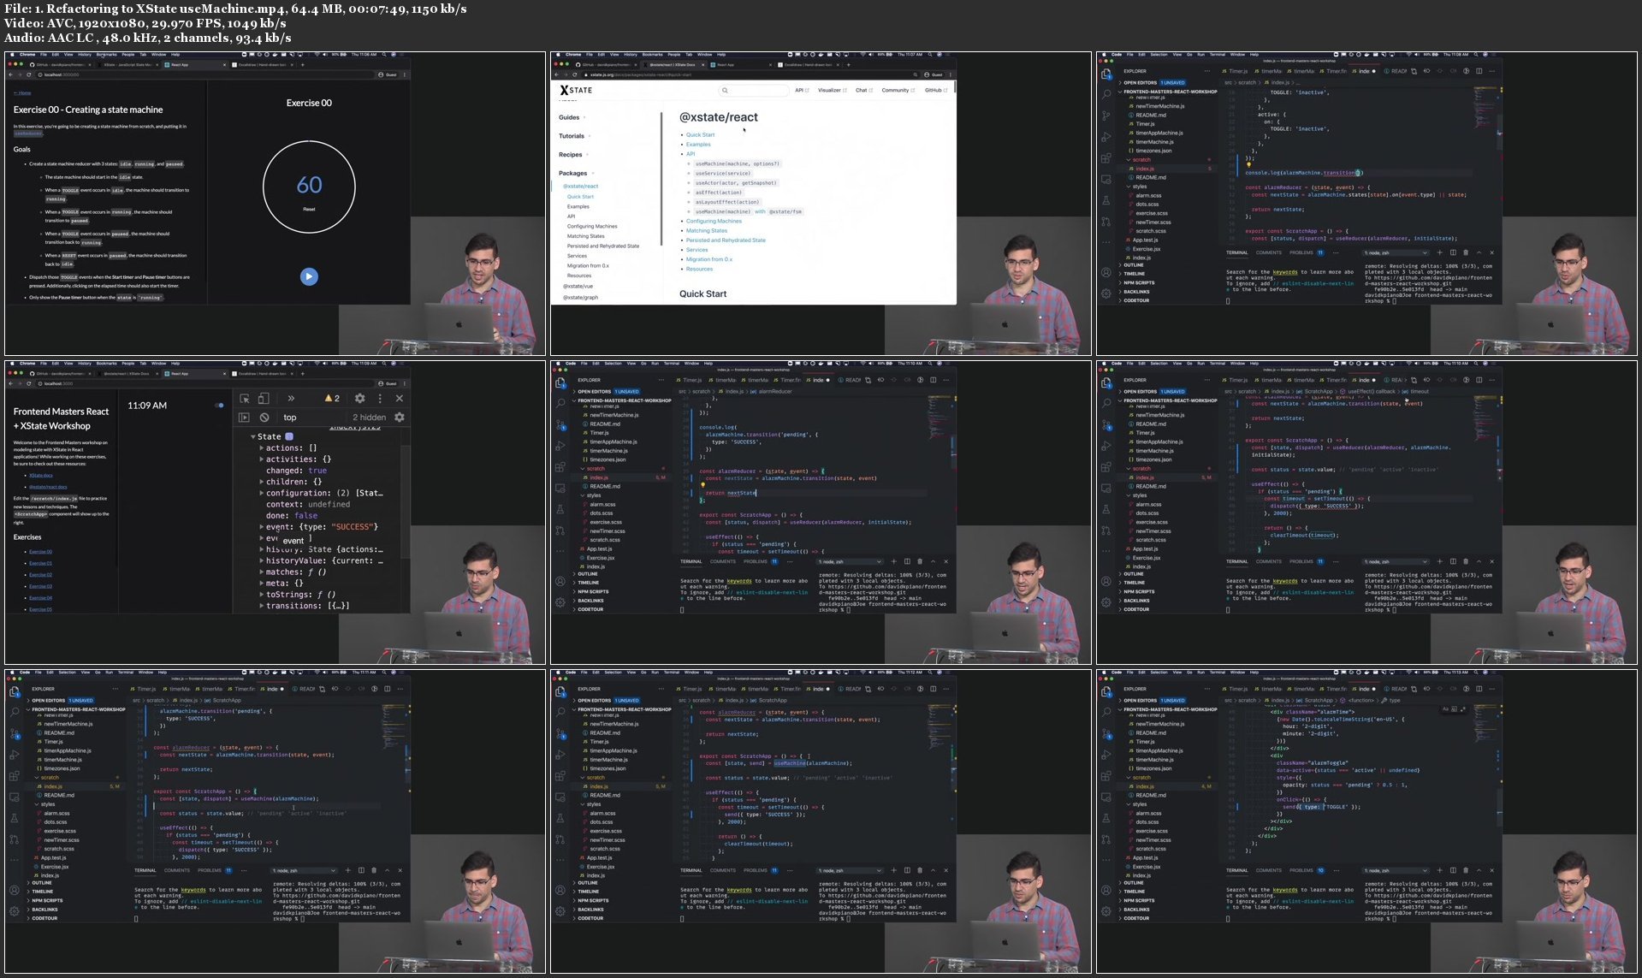Expand the 'children: {}' property
1642x978 pixels.
[262, 482]
